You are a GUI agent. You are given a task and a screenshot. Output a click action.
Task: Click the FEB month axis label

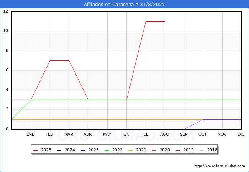click(49, 134)
